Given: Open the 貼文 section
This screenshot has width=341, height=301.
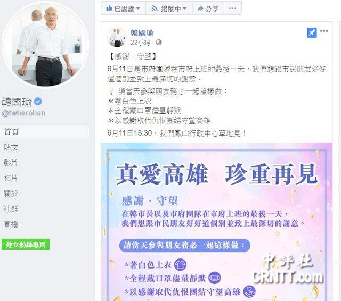Looking at the screenshot, I should (x=11, y=147).
